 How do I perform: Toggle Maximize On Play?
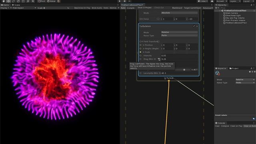[82, 8]
